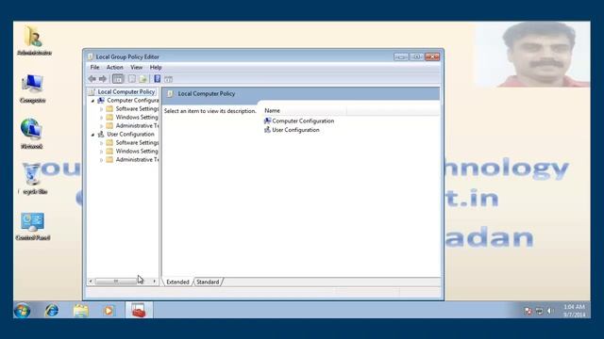The image size is (604, 339).
Task: Expand Administrative Templates under User Configuration
Action: (x=101, y=160)
